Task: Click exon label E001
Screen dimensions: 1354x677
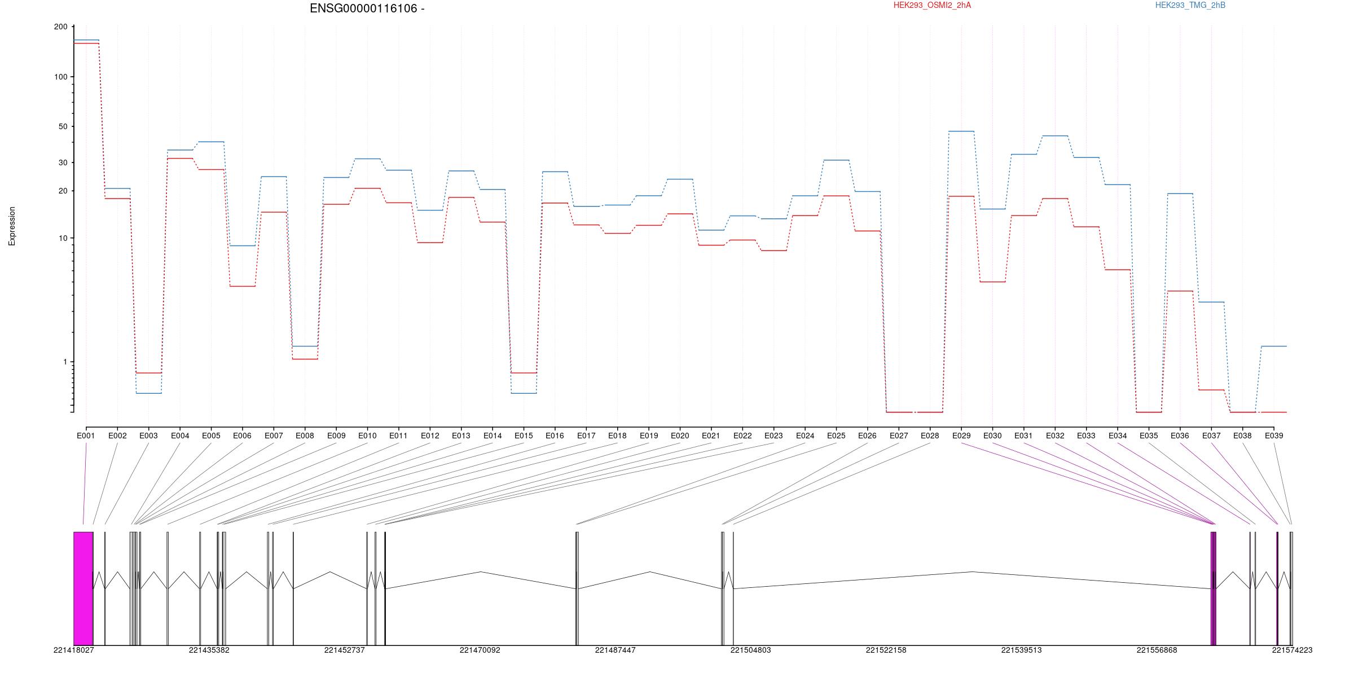Action: 86,436
